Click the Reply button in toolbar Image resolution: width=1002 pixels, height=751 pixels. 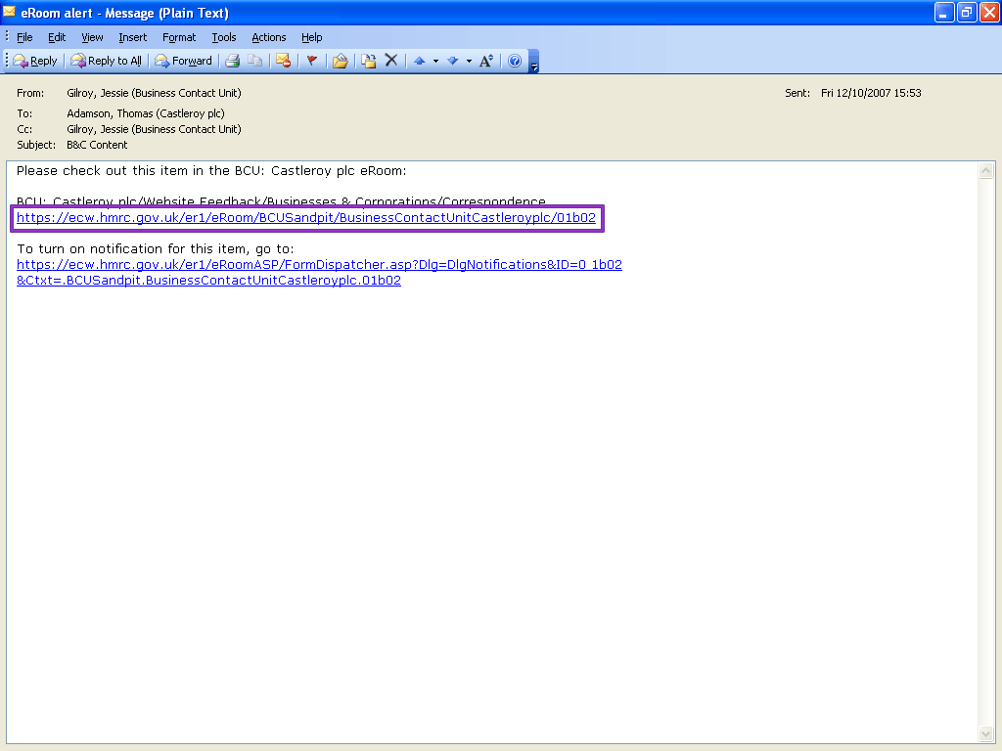coord(35,61)
